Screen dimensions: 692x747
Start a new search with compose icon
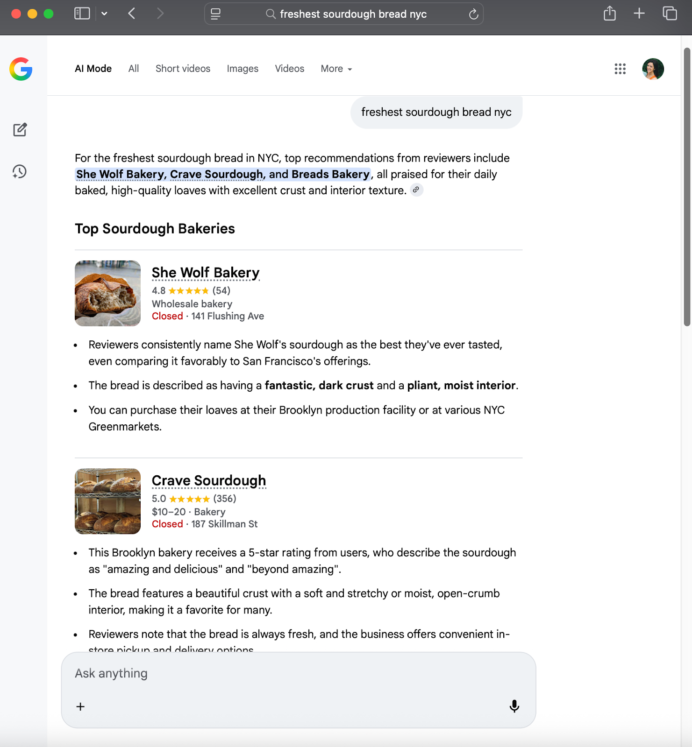(x=20, y=130)
